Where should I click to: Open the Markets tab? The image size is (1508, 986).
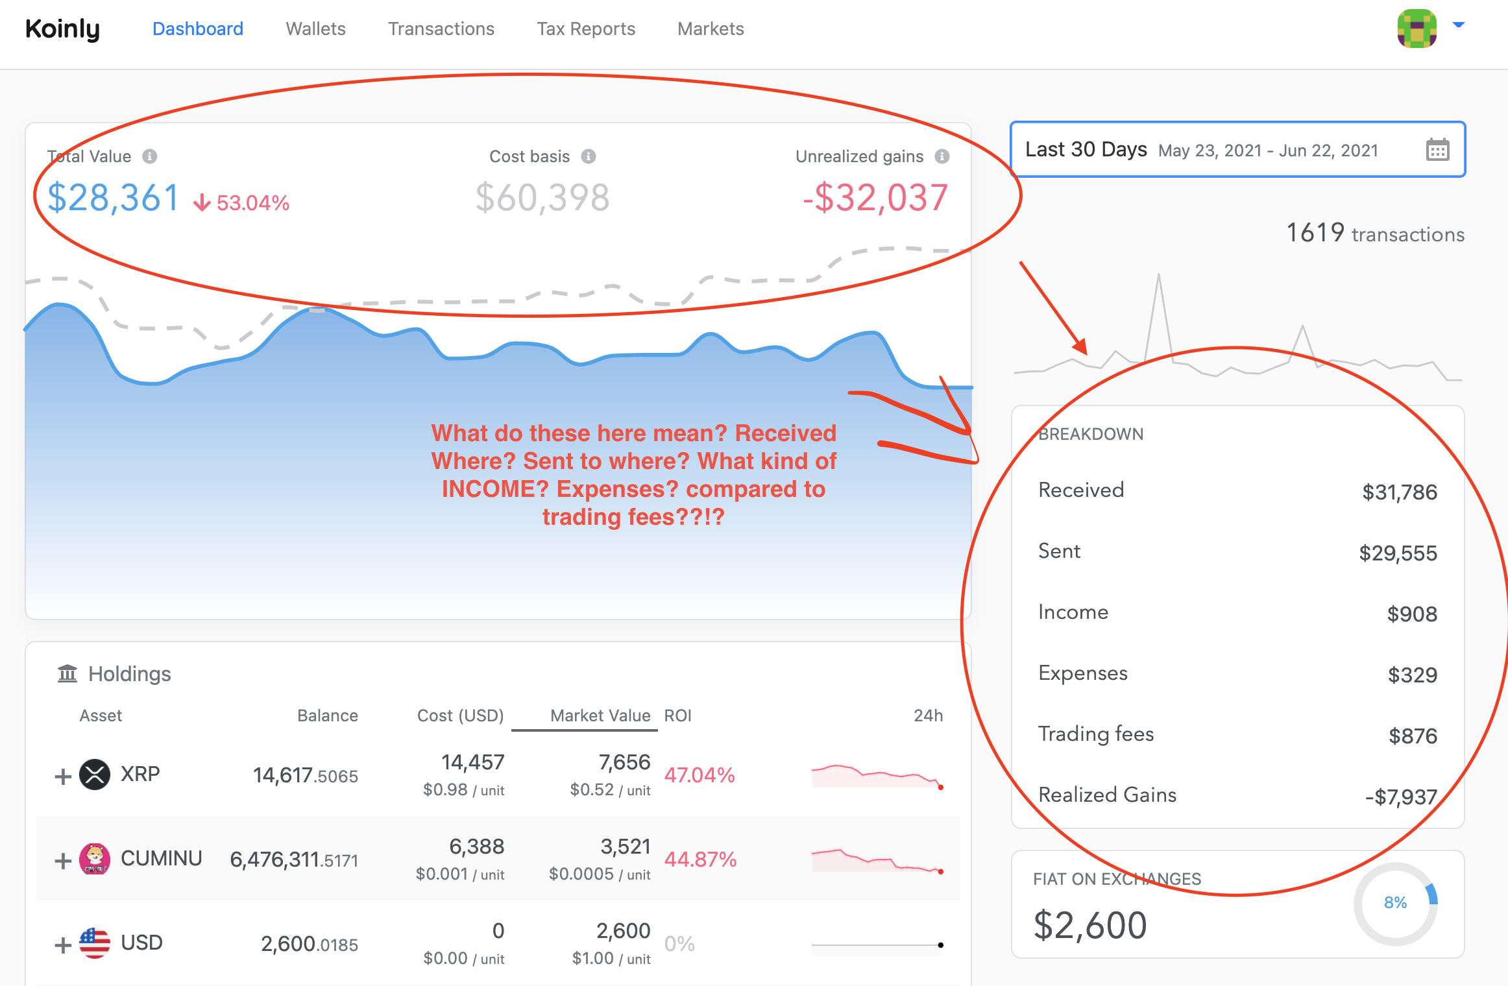(711, 29)
